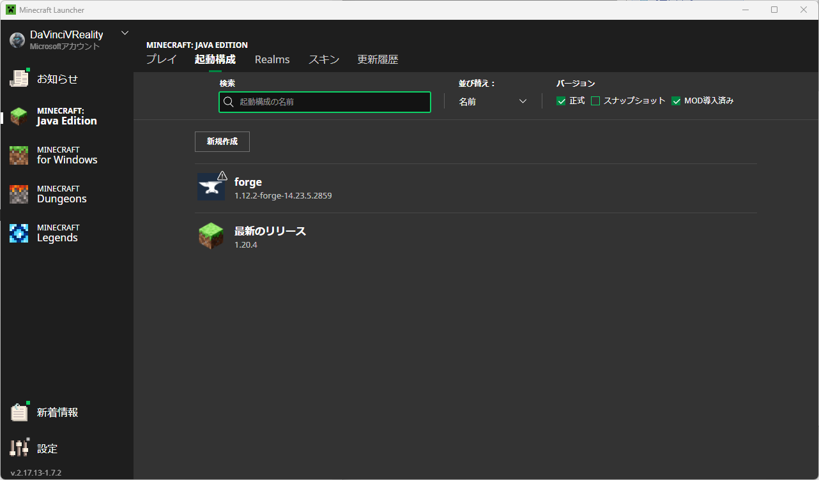Click the forge anvil installation icon
Screen dimensions: 819x480
(x=211, y=187)
